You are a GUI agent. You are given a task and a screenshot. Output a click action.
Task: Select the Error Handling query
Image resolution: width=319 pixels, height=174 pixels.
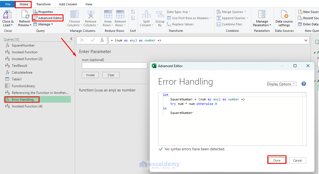(38, 99)
